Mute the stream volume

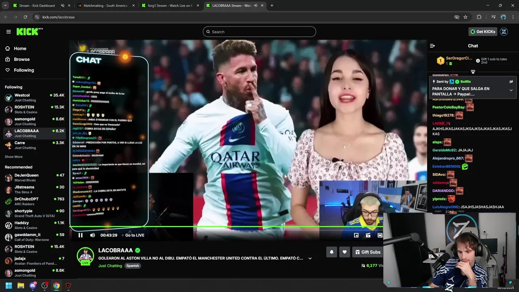point(92,235)
